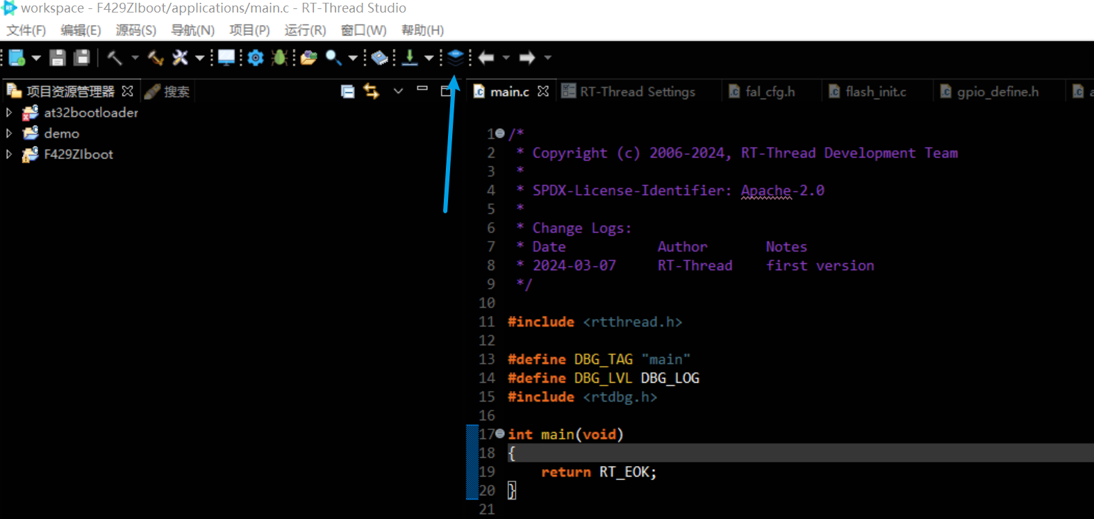
Task: Click DBG_LOG in the code
Action: pyautogui.click(x=670, y=378)
